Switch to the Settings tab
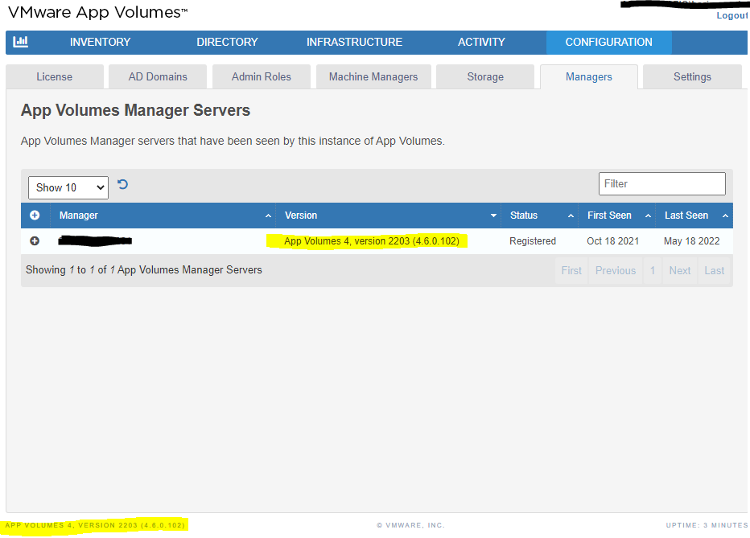This screenshot has height=538, width=750. tap(692, 77)
